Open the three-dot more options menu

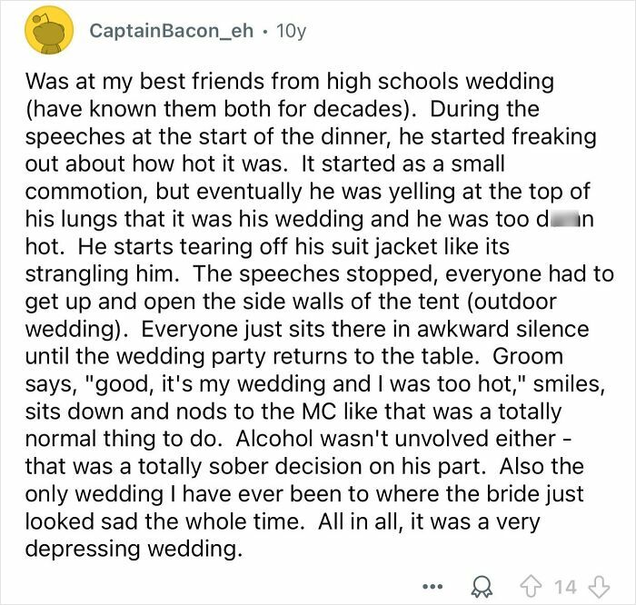click(x=433, y=586)
